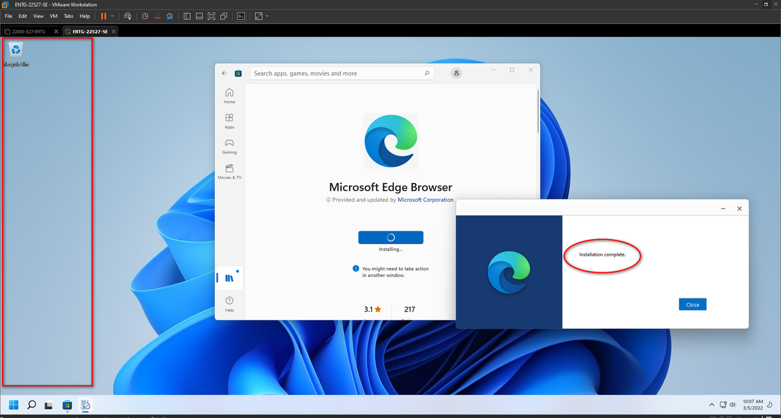The width and height of the screenshot is (781, 418).
Task: Expand the stretch display dropdown arrow
Action: (x=267, y=16)
